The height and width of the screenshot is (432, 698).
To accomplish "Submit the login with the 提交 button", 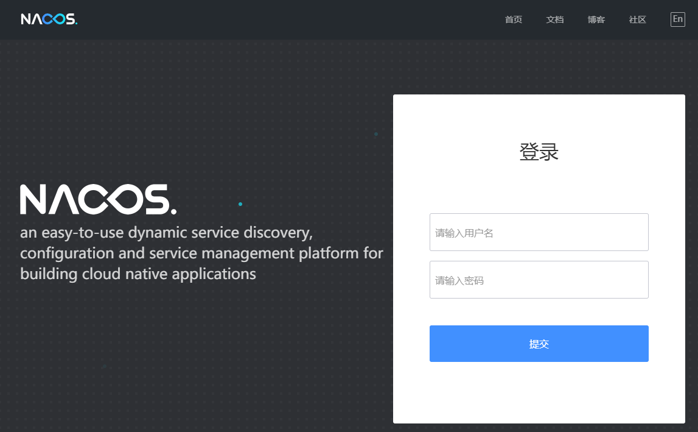I will coord(539,344).
